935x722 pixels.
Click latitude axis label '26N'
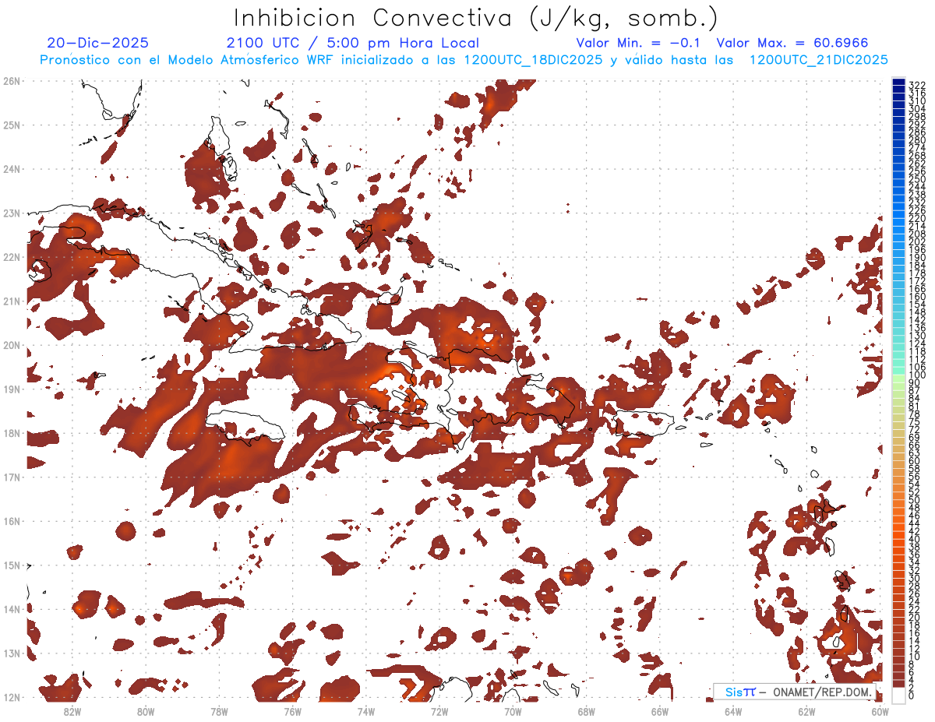tap(12, 81)
